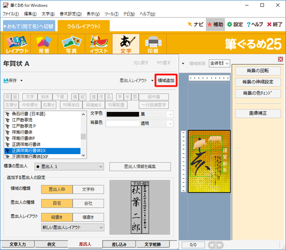This screenshot has height=250, width=286.
Task: Expand the 文字色 color dropdown
Action: (x=170, y=114)
